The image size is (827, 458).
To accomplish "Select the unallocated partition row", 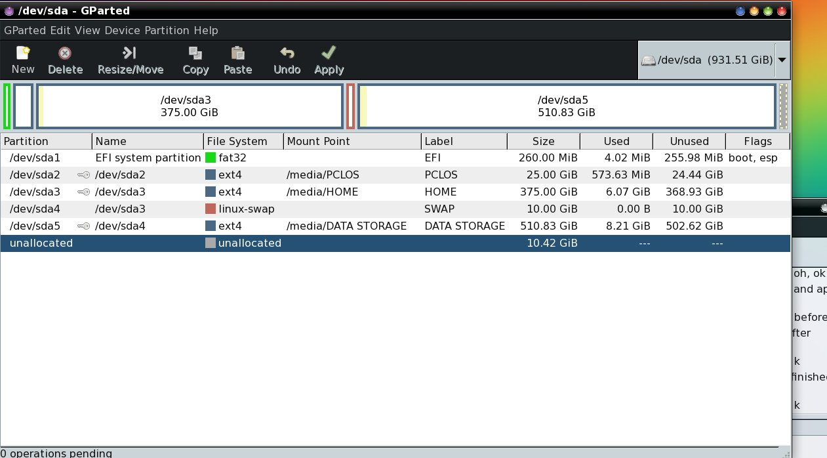I will (395, 243).
